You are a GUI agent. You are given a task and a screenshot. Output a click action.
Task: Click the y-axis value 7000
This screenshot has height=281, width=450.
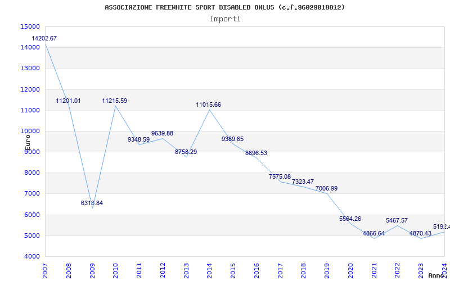pyautogui.click(x=31, y=194)
